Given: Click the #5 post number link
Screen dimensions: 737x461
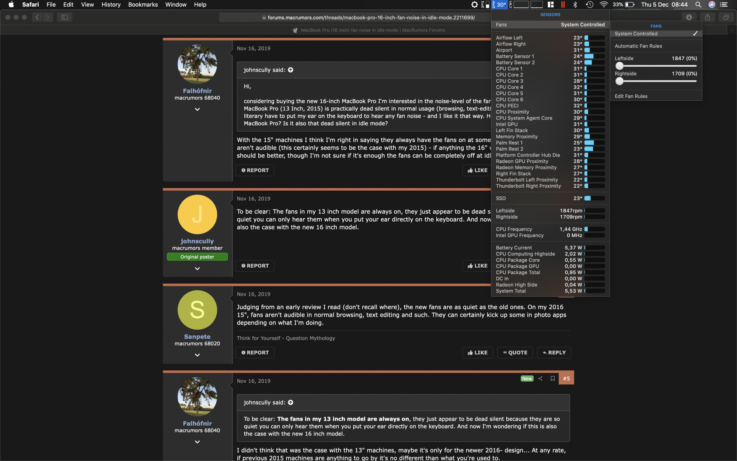Looking at the screenshot, I should [x=566, y=378].
